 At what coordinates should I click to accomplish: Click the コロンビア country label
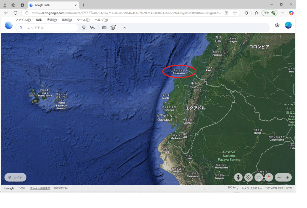pos(259,47)
